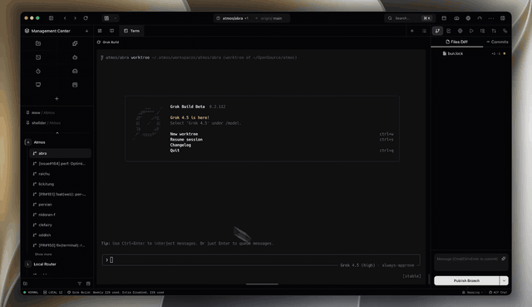
Task: Click the archive box icon in sidebar grid
Action: tap(75, 85)
